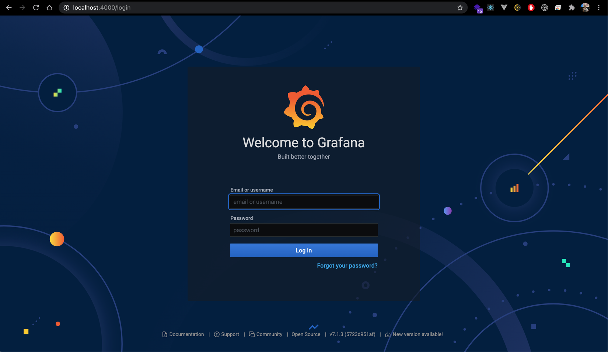The image size is (608, 352).
Task: Click the Log in button
Action: [304, 250]
